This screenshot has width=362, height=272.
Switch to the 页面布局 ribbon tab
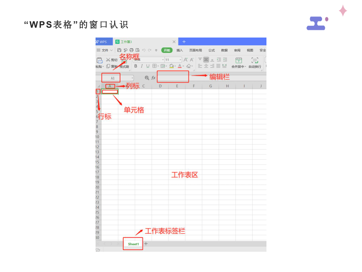coord(195,50)
